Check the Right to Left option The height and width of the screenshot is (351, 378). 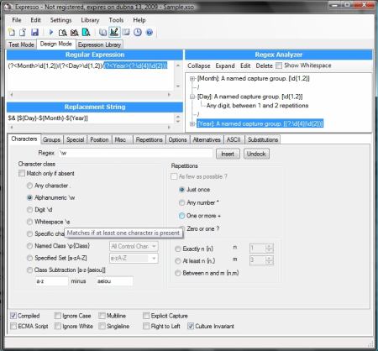click(x=146, y=326)
